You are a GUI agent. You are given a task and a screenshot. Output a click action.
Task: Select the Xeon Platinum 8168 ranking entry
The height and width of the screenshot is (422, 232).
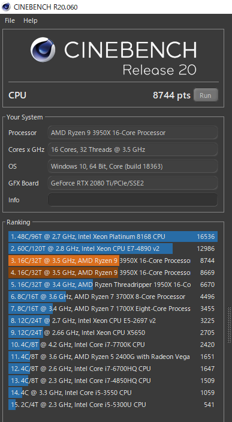click(113, 237)
